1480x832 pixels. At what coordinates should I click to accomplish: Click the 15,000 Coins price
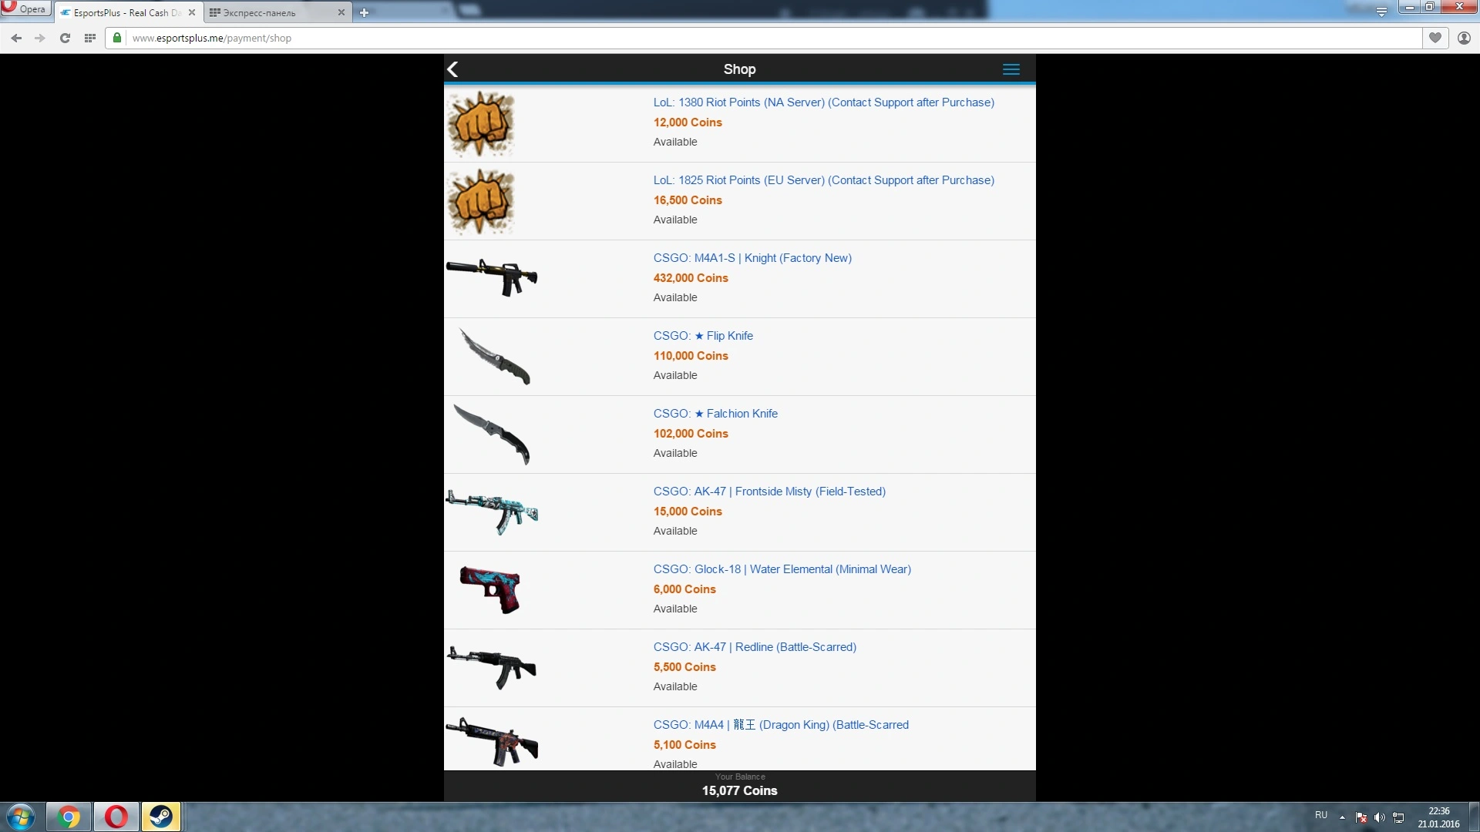click(x=688, y=512)
